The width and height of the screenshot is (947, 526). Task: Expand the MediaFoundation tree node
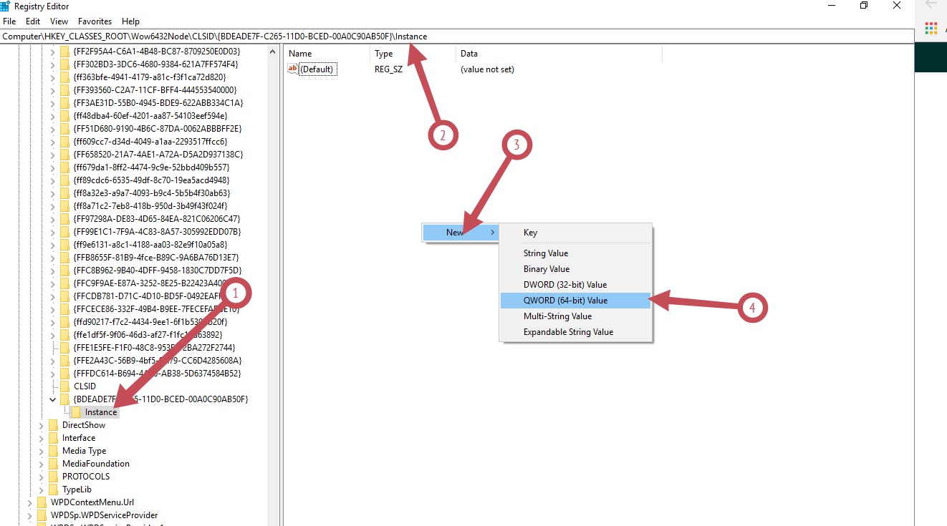41,464
